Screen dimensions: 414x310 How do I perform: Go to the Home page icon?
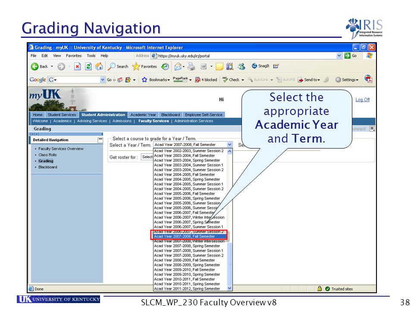click(99, 66)
